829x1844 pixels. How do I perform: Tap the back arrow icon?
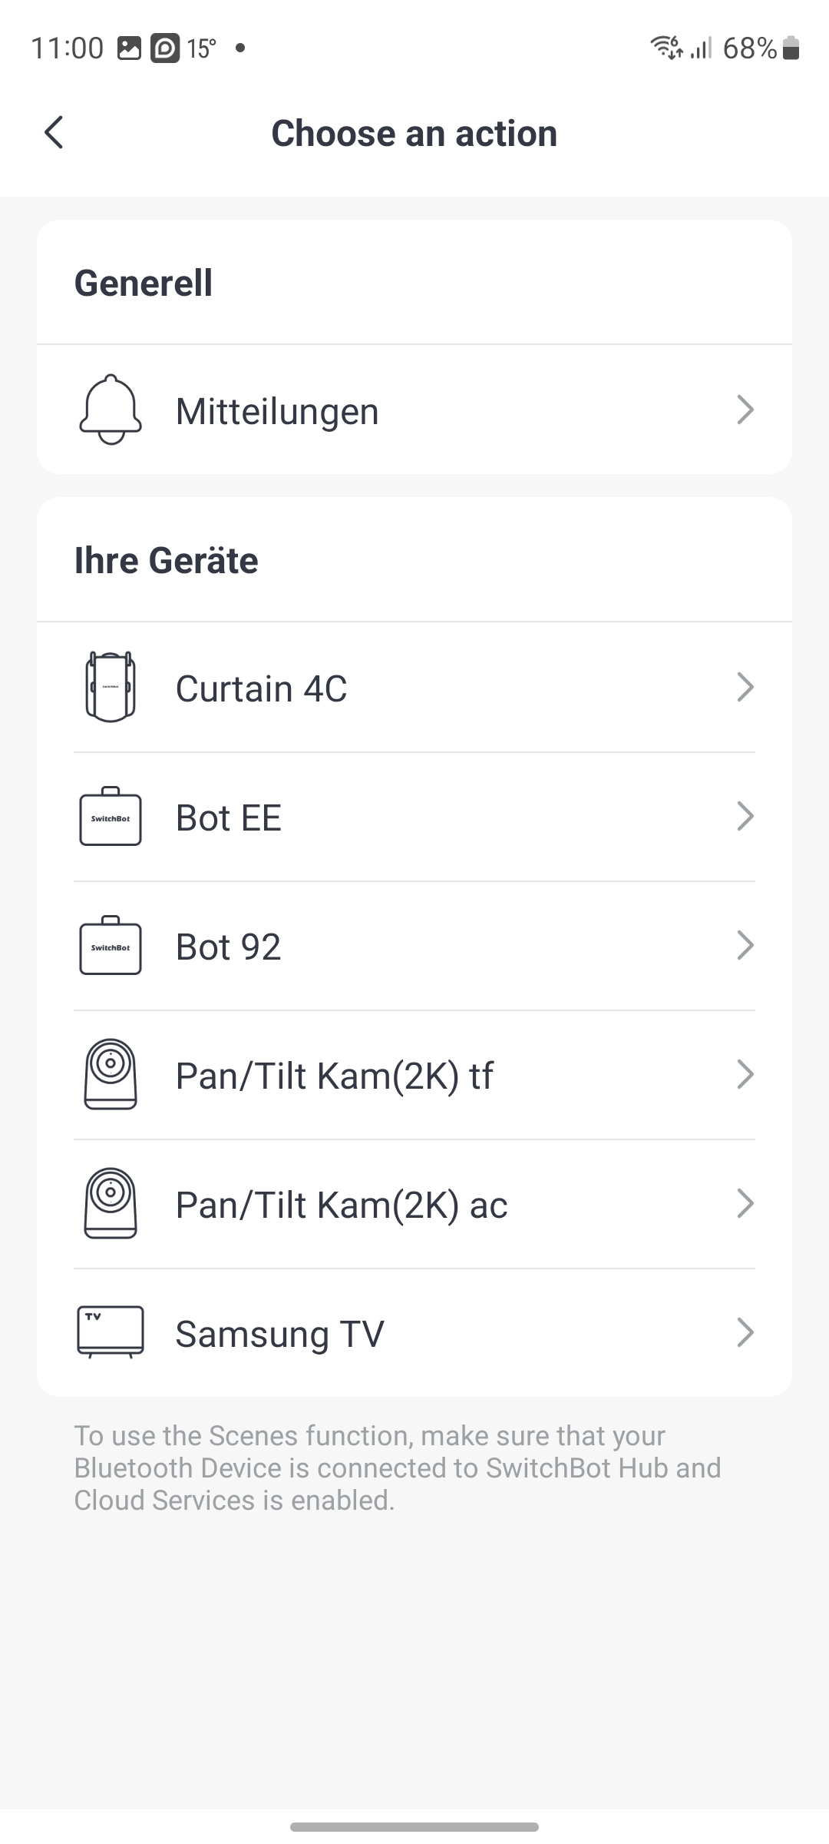pos(54,133)
